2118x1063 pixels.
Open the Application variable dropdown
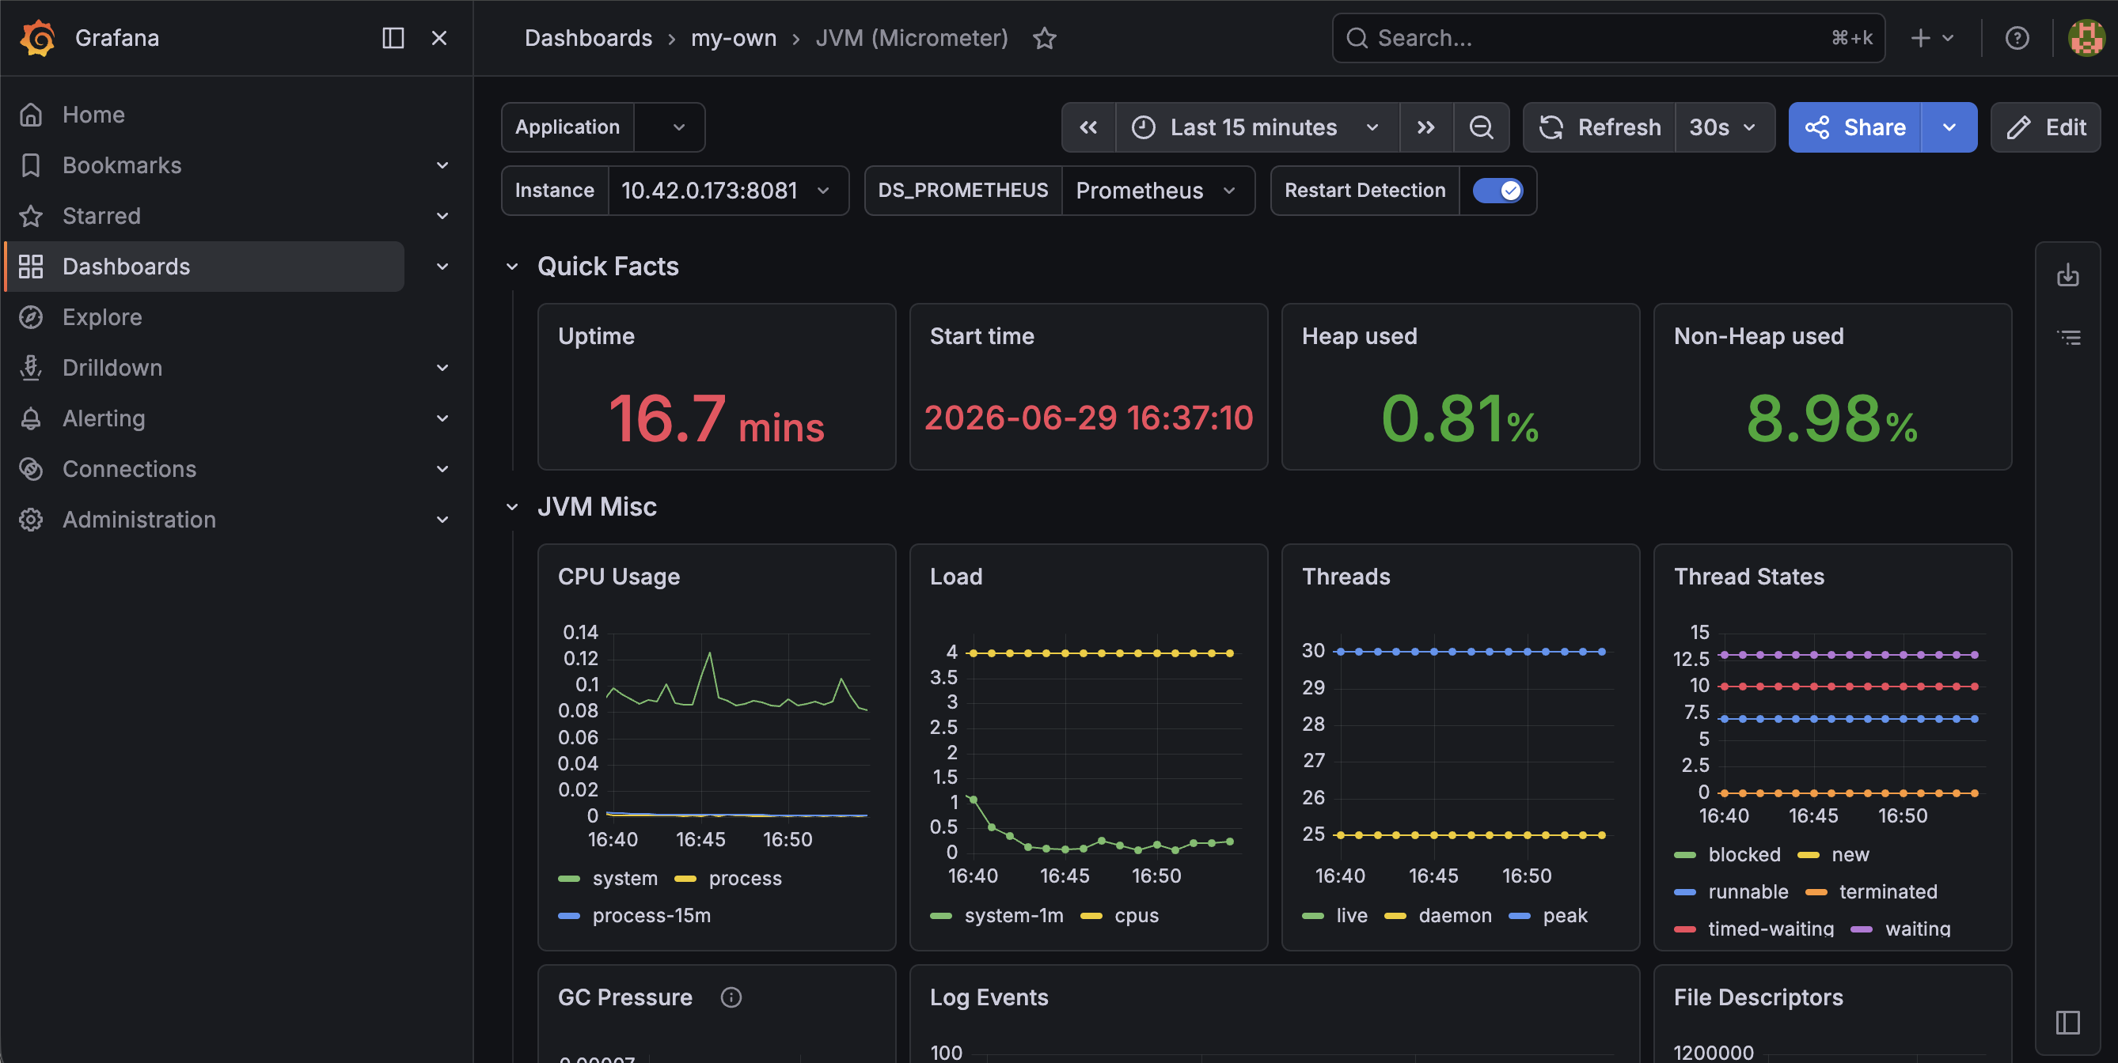click(x=670, y=127)
